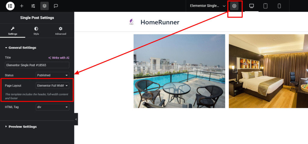Switch to tablet responsive view

coord(265,6)
